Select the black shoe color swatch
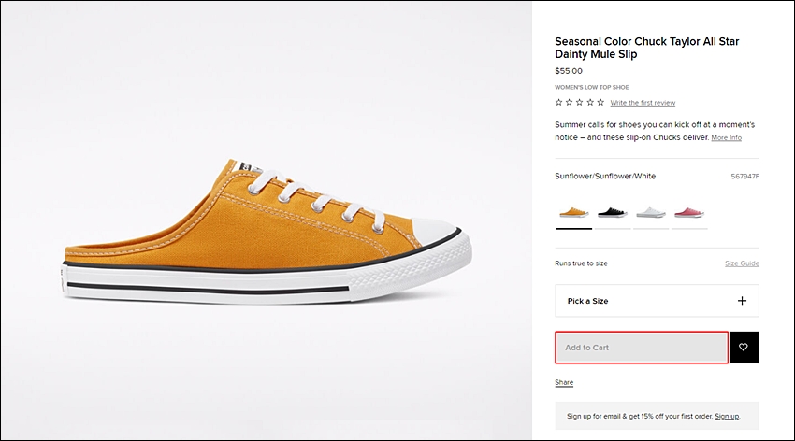This screenshot has width=795, height=441. pyautogui.click(x=613, y=213)
